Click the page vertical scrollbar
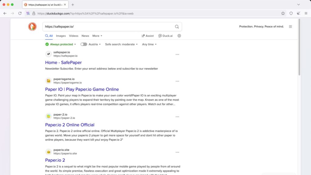This screenshot has width=311, height=175. pyautogui.click(x=299, y=47)
